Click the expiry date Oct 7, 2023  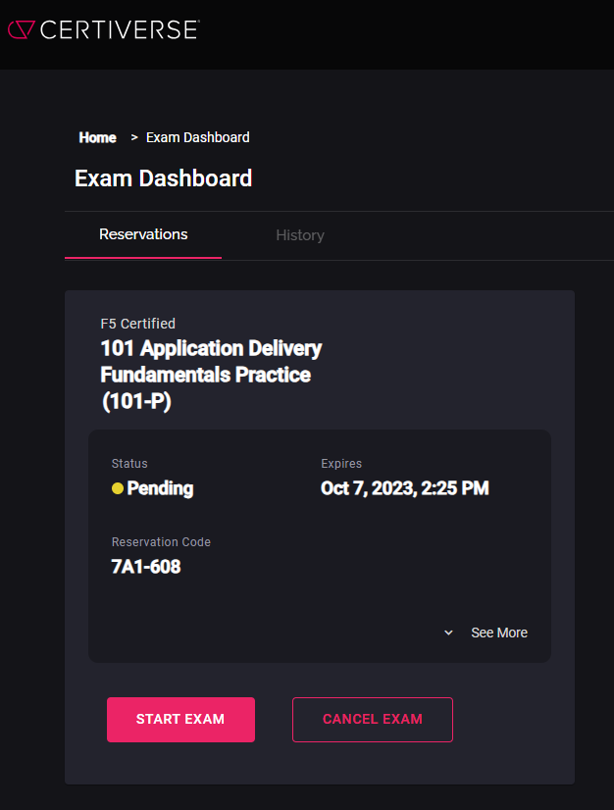404,488
